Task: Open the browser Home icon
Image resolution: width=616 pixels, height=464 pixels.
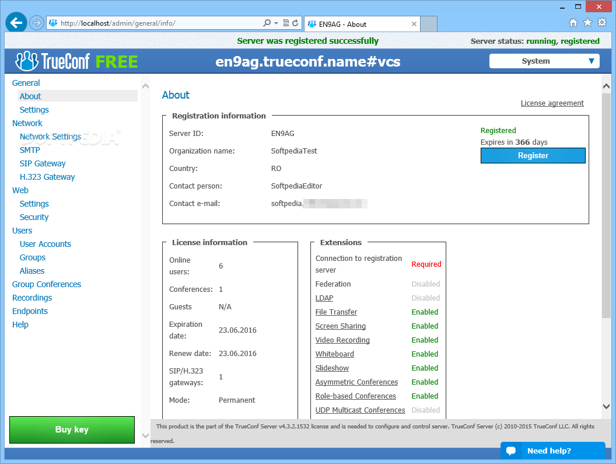Action: [x=573, y=23]
